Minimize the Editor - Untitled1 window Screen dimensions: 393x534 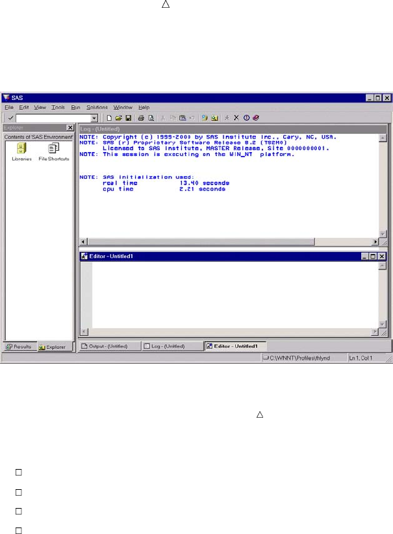(x=364, y=257)
